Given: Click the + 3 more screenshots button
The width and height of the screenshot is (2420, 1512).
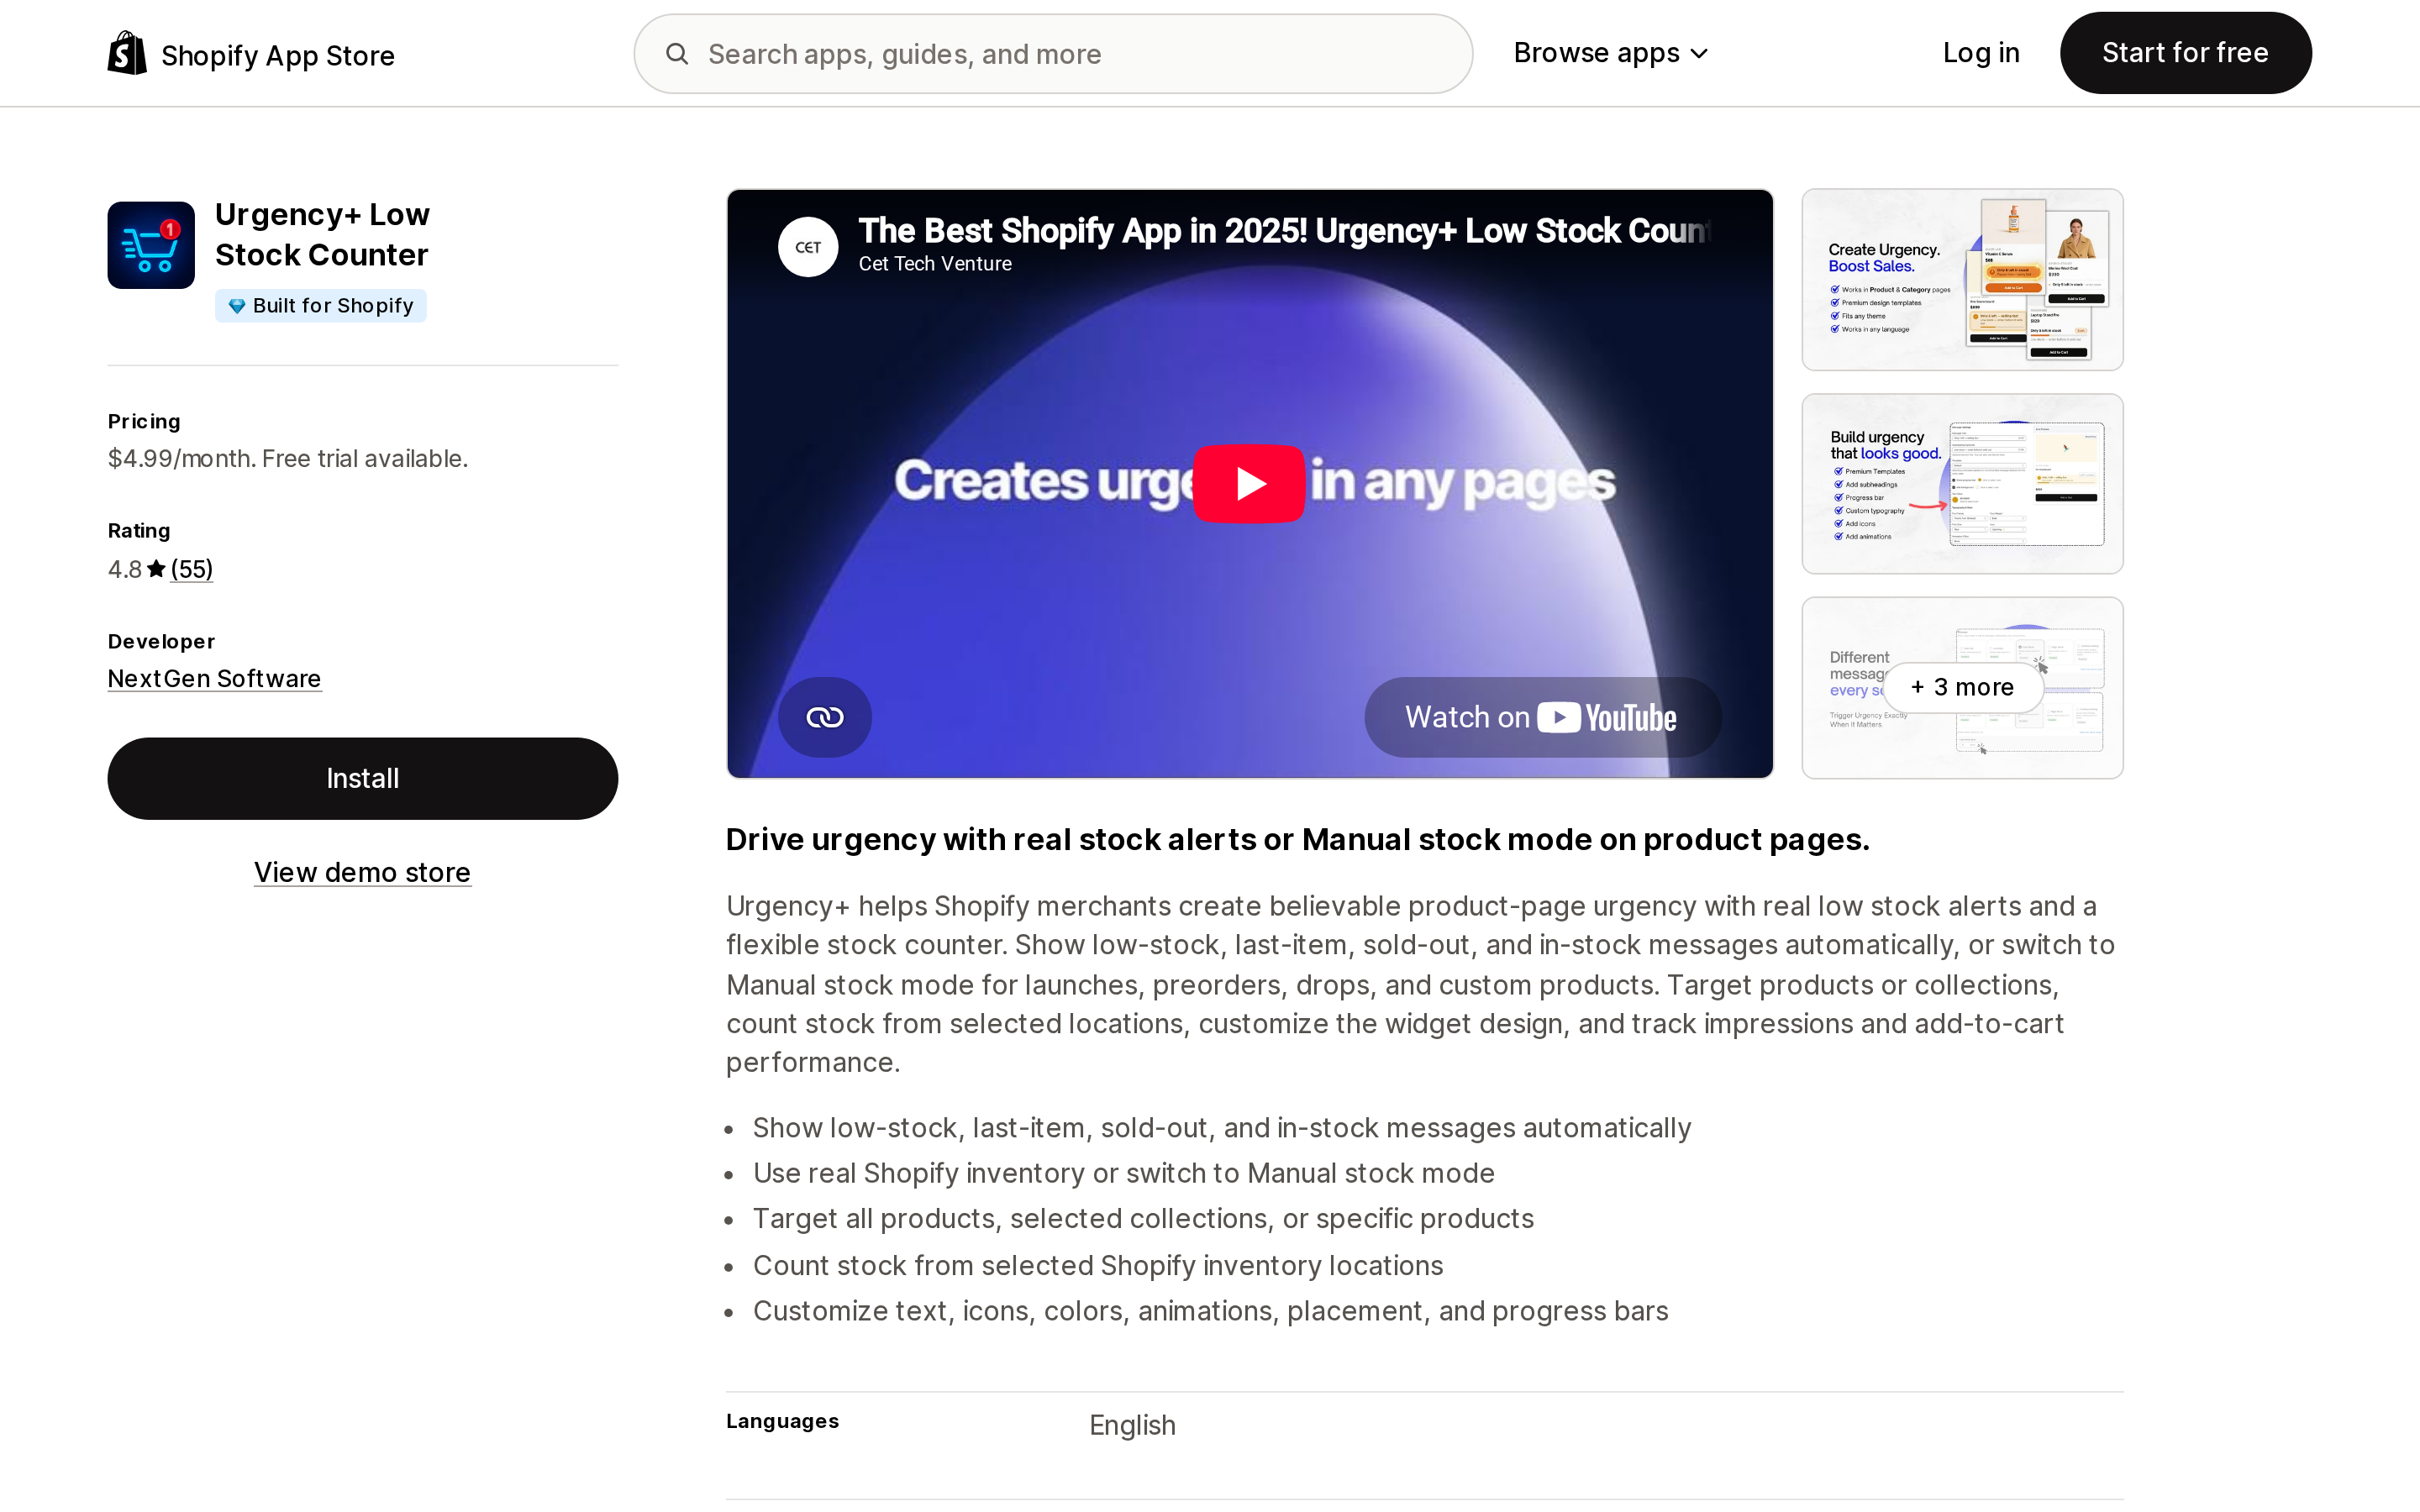Looking at the screenshot, I should 1963,687.
